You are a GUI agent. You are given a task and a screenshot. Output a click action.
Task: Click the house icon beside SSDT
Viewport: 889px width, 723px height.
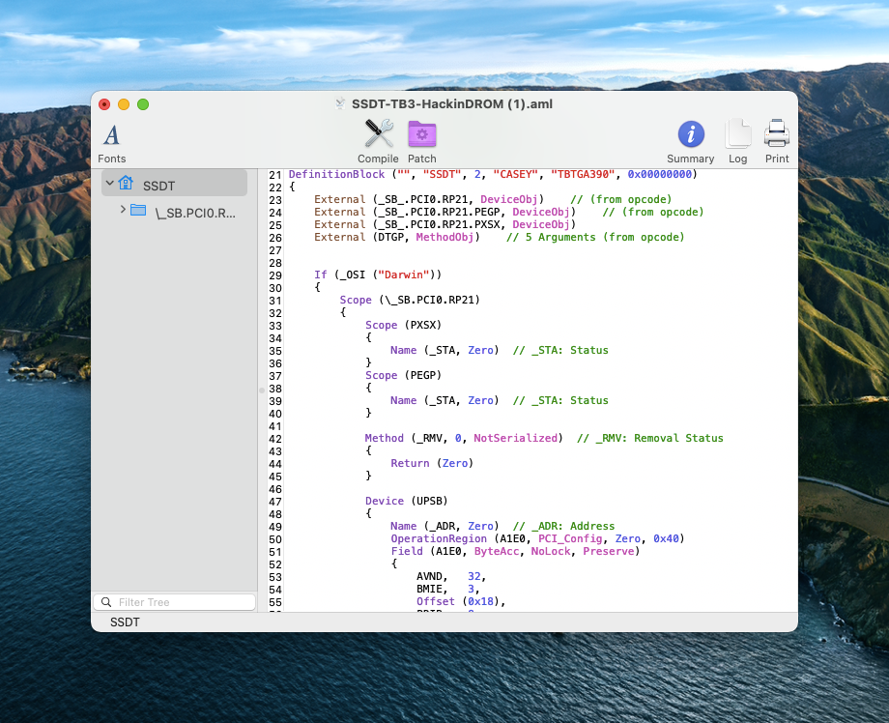pyautogui.click(x=126, y=184)
